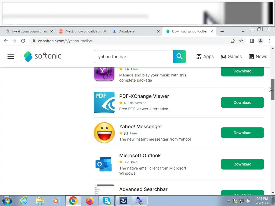Click the Yahoo! Messenger smiley icon
This screenshot has height=206, width=275.
tap(104, 133)
